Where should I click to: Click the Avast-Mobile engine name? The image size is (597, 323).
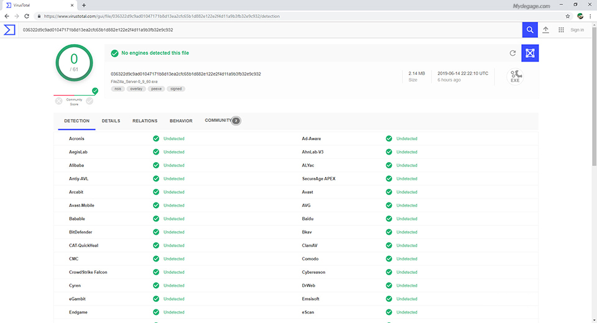point(81,206)
